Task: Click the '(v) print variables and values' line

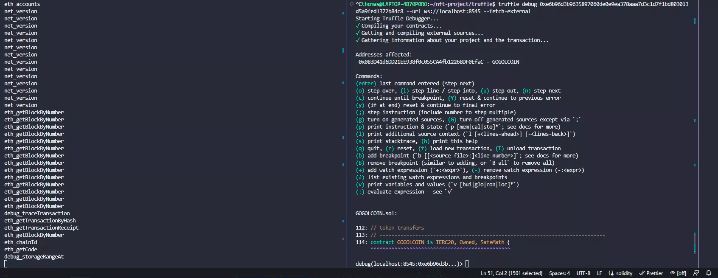Action: coord(438,185)
